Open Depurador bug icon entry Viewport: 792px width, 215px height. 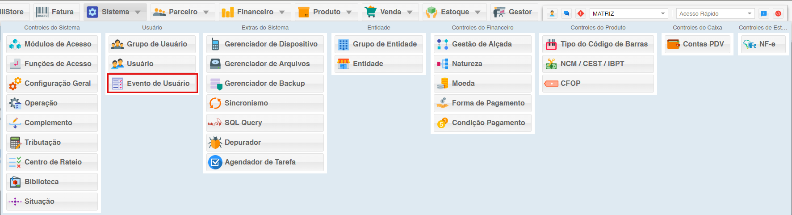point(265,143)
